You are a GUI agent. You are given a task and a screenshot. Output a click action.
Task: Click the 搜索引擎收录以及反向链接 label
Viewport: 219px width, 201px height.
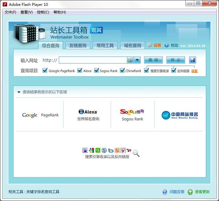pos(107,157)
